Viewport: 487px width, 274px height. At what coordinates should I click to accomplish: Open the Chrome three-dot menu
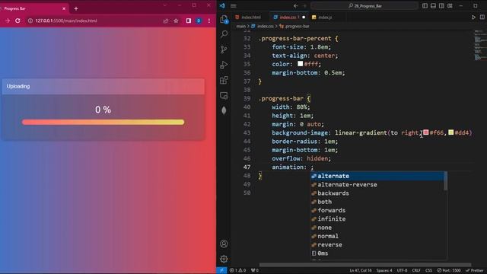[x=209, y=21]
